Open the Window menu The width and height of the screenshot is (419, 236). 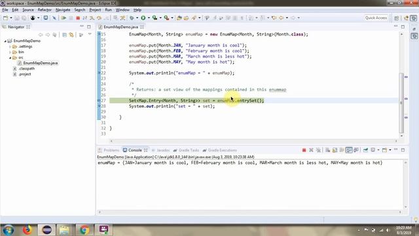point(122,10)
